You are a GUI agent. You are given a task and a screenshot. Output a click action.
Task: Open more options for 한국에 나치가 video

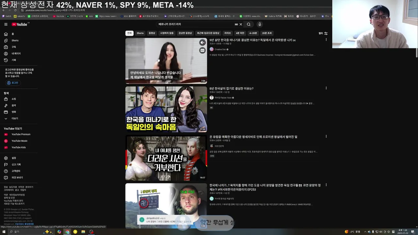pyautogui.click(x=326, y=185)
